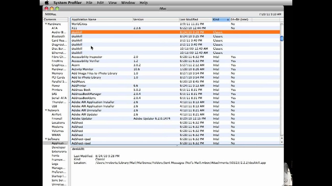
Task: Open the View menu
Action: 112,3
